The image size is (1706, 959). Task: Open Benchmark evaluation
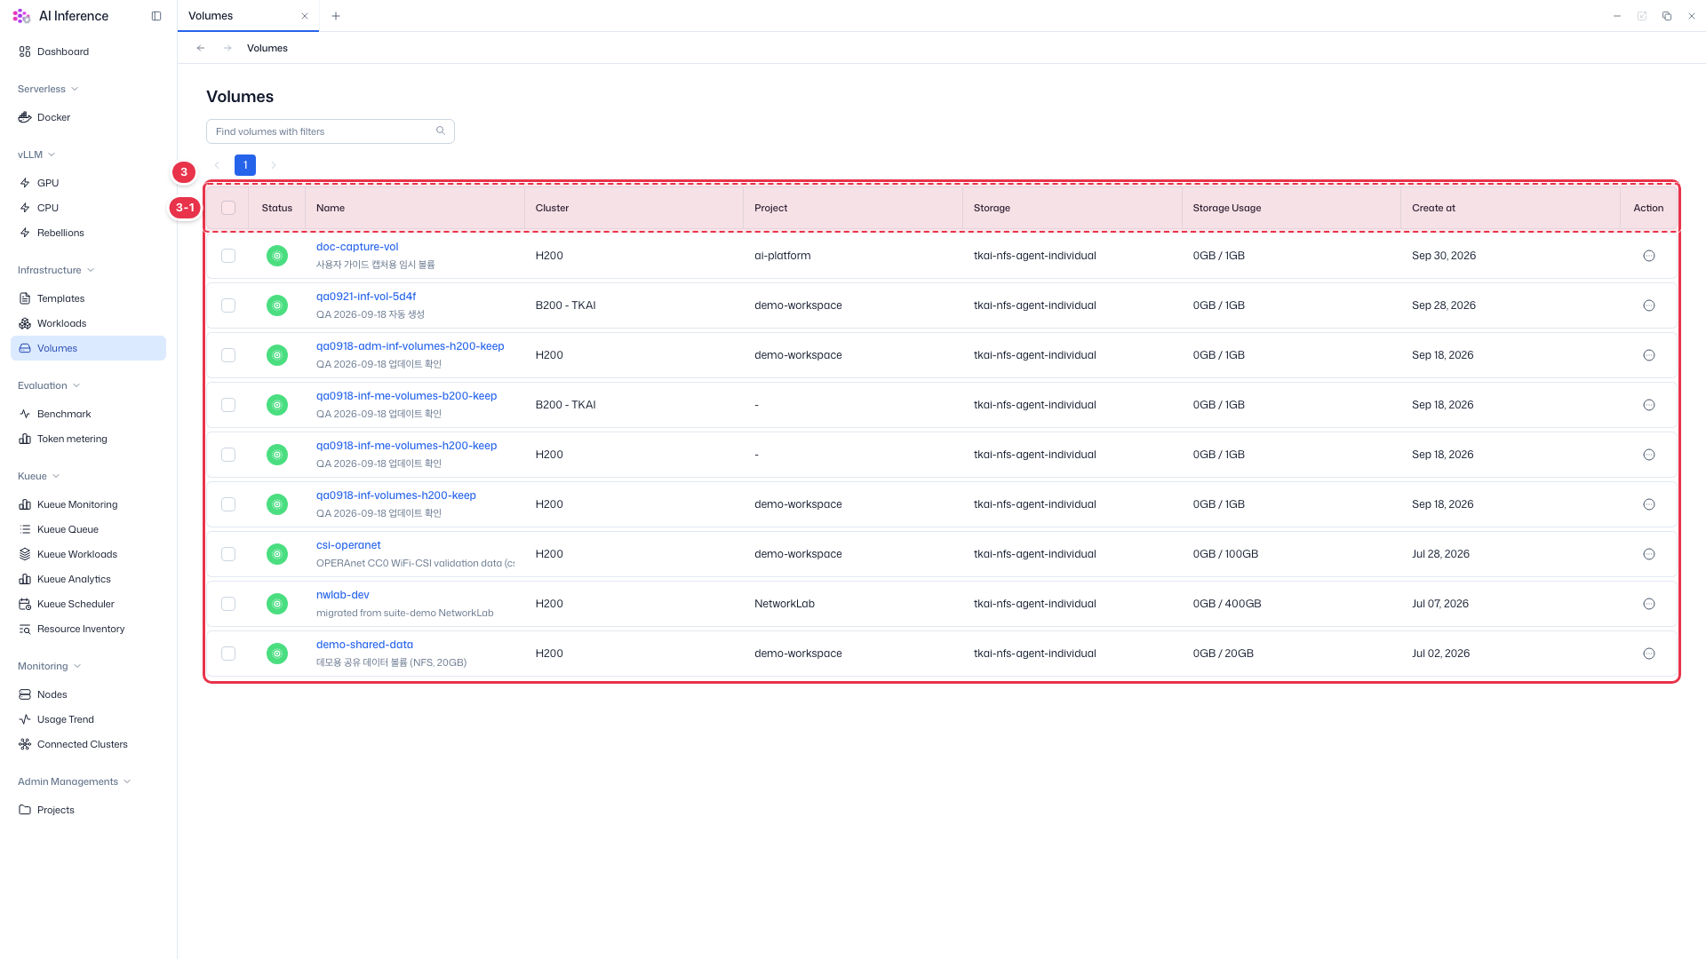point(64,414)
